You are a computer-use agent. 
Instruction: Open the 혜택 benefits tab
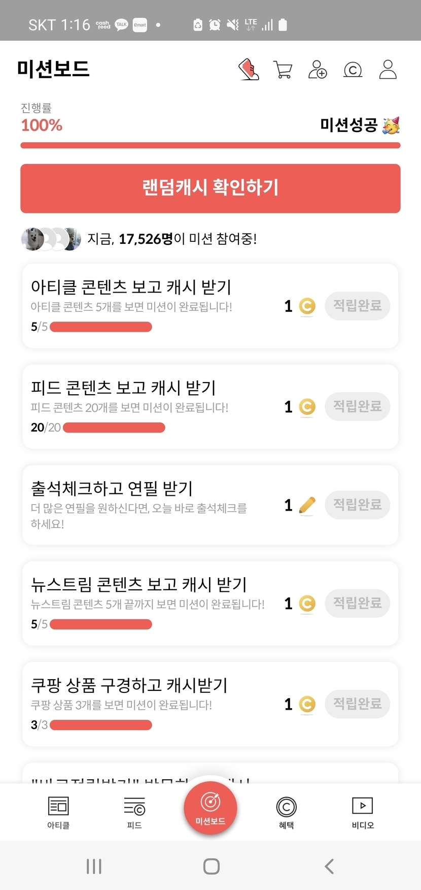coord(287,812)
